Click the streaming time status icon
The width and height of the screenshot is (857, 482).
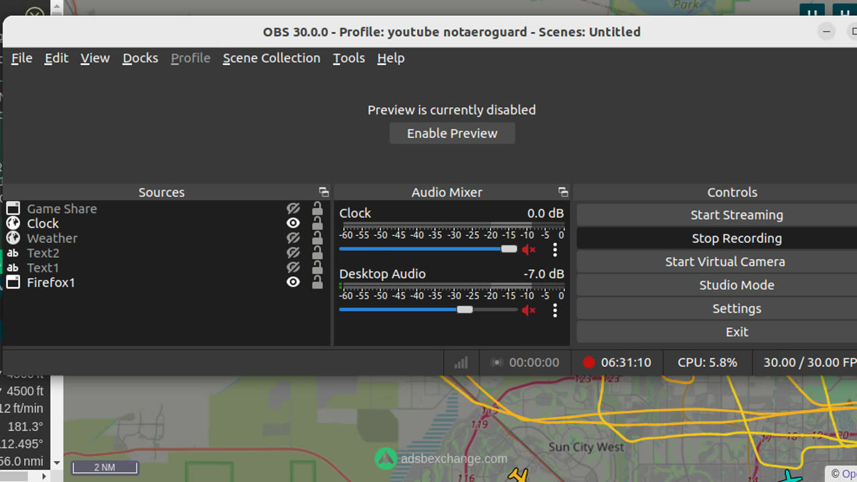(x=496, y=363)
